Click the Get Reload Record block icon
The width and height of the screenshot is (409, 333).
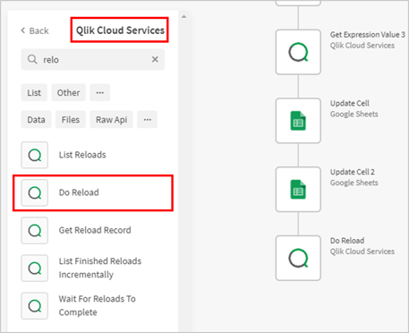pyautogui.click(x=34, y=230)
